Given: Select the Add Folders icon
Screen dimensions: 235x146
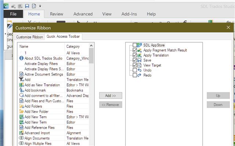Looking at the screenshot, I should pyautogui.click(x=21, y=106).
